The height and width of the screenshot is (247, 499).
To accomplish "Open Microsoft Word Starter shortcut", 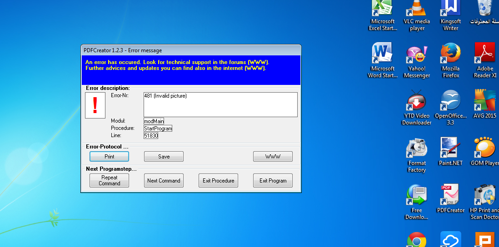I will click(383, 60).
